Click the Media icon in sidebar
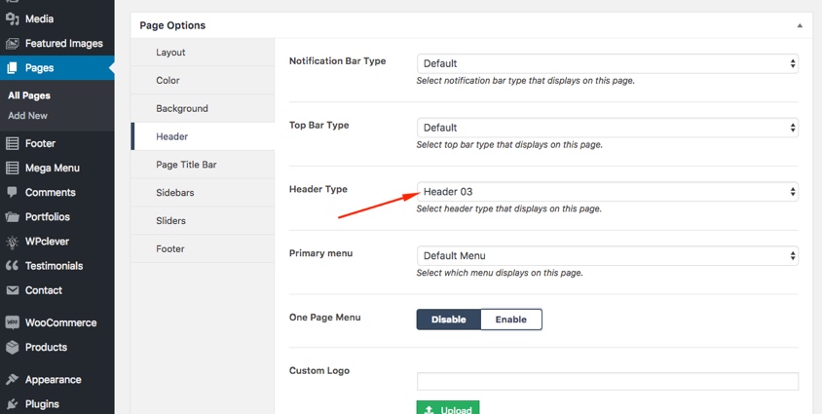The height and width of the screenshot is (414, 822). click(12, 19)
